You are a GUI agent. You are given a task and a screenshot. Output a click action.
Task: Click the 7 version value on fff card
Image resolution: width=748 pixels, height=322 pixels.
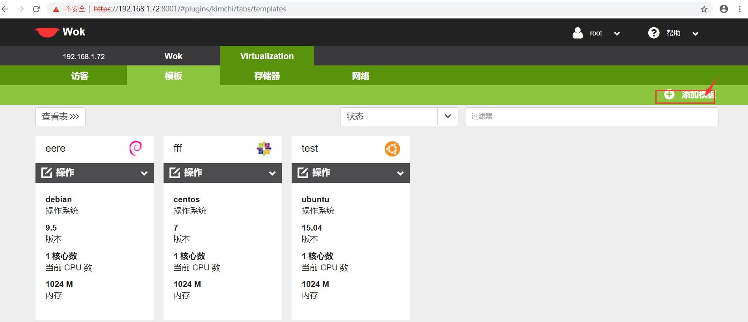pos(176,228)
